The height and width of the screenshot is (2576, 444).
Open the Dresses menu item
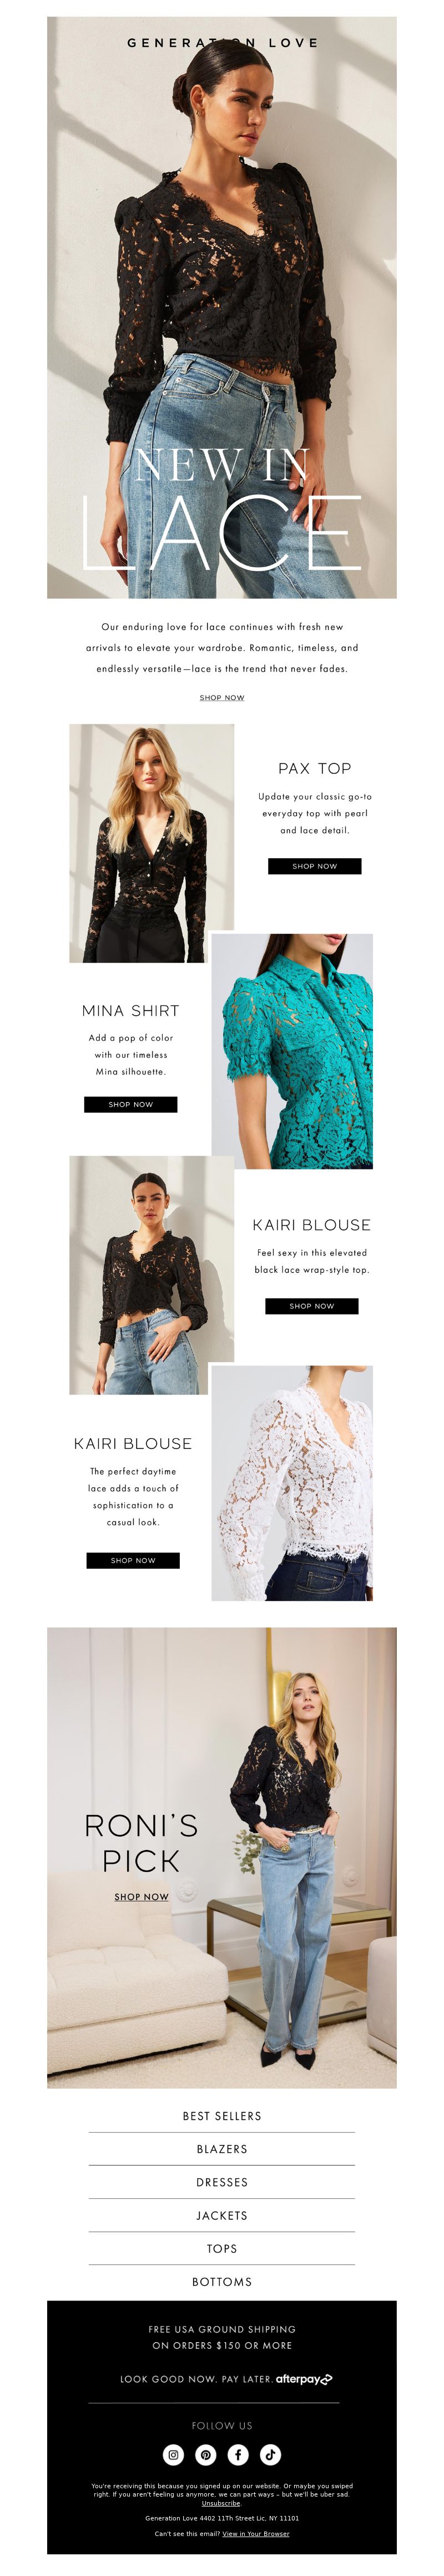tap(222, 2182)
